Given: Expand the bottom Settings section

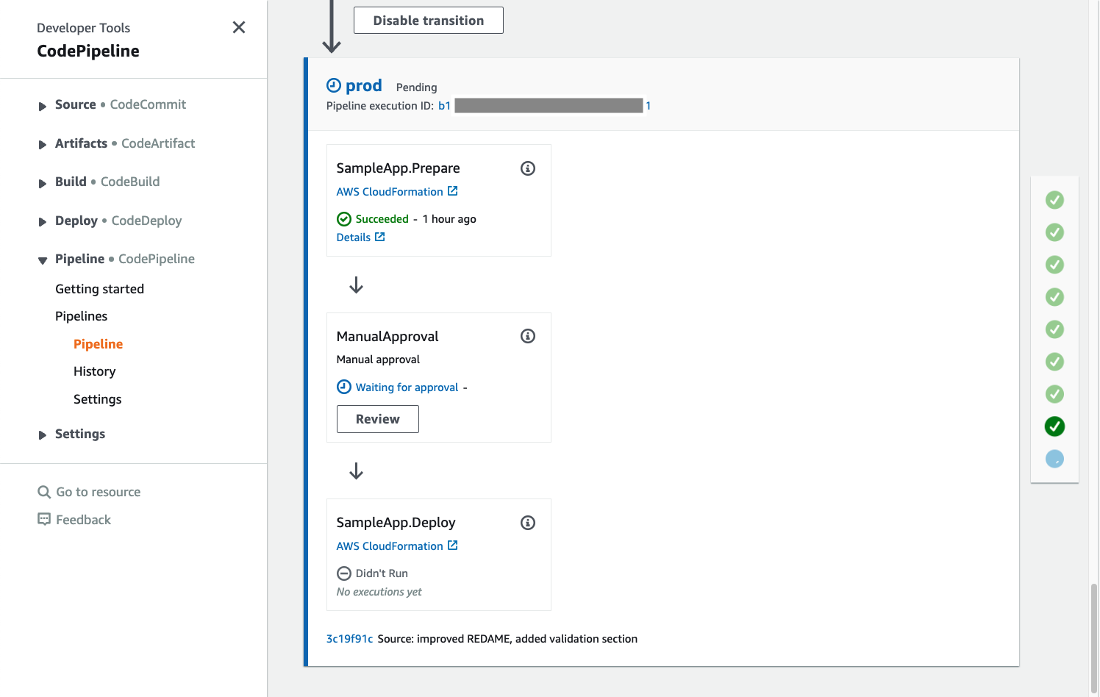Looking at the screenshot, I should point(43,435).
